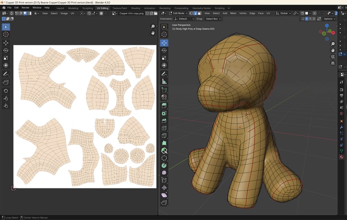Switch to the Texture Paint workspace tab

point(120,8)
